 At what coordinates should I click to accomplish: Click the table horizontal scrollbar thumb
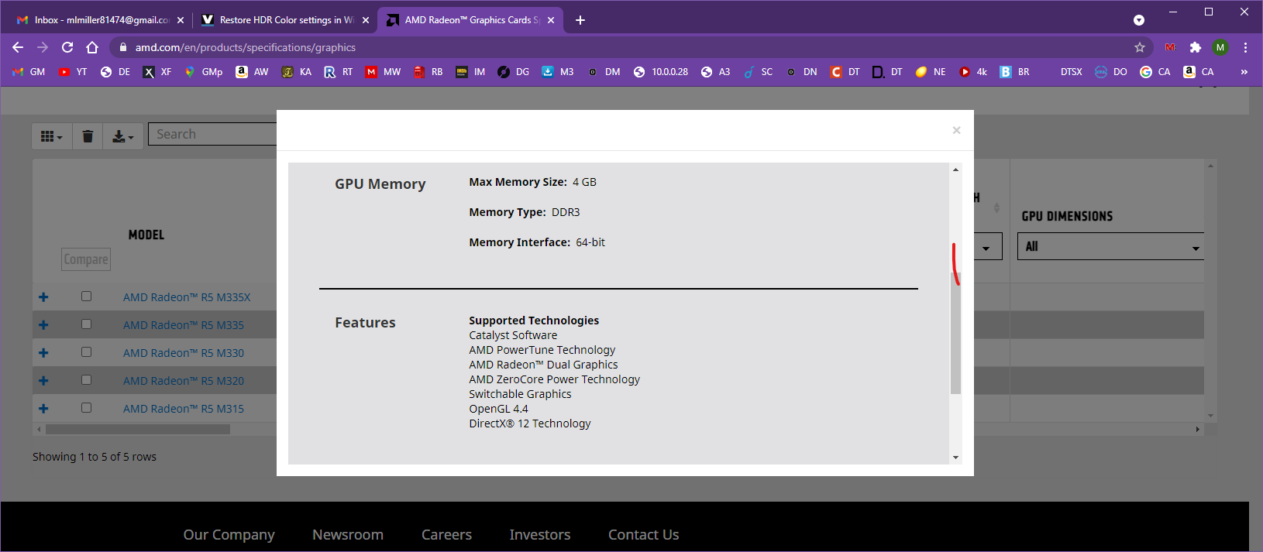click(138, 429)
